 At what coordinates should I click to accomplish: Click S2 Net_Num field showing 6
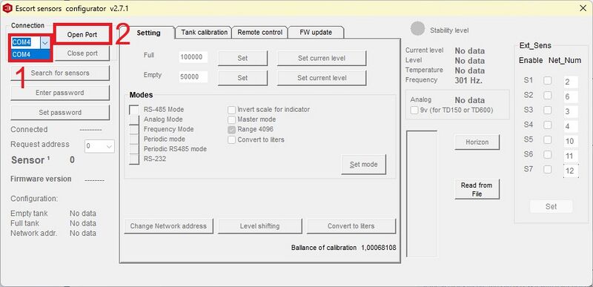click(x=571, y=97)
